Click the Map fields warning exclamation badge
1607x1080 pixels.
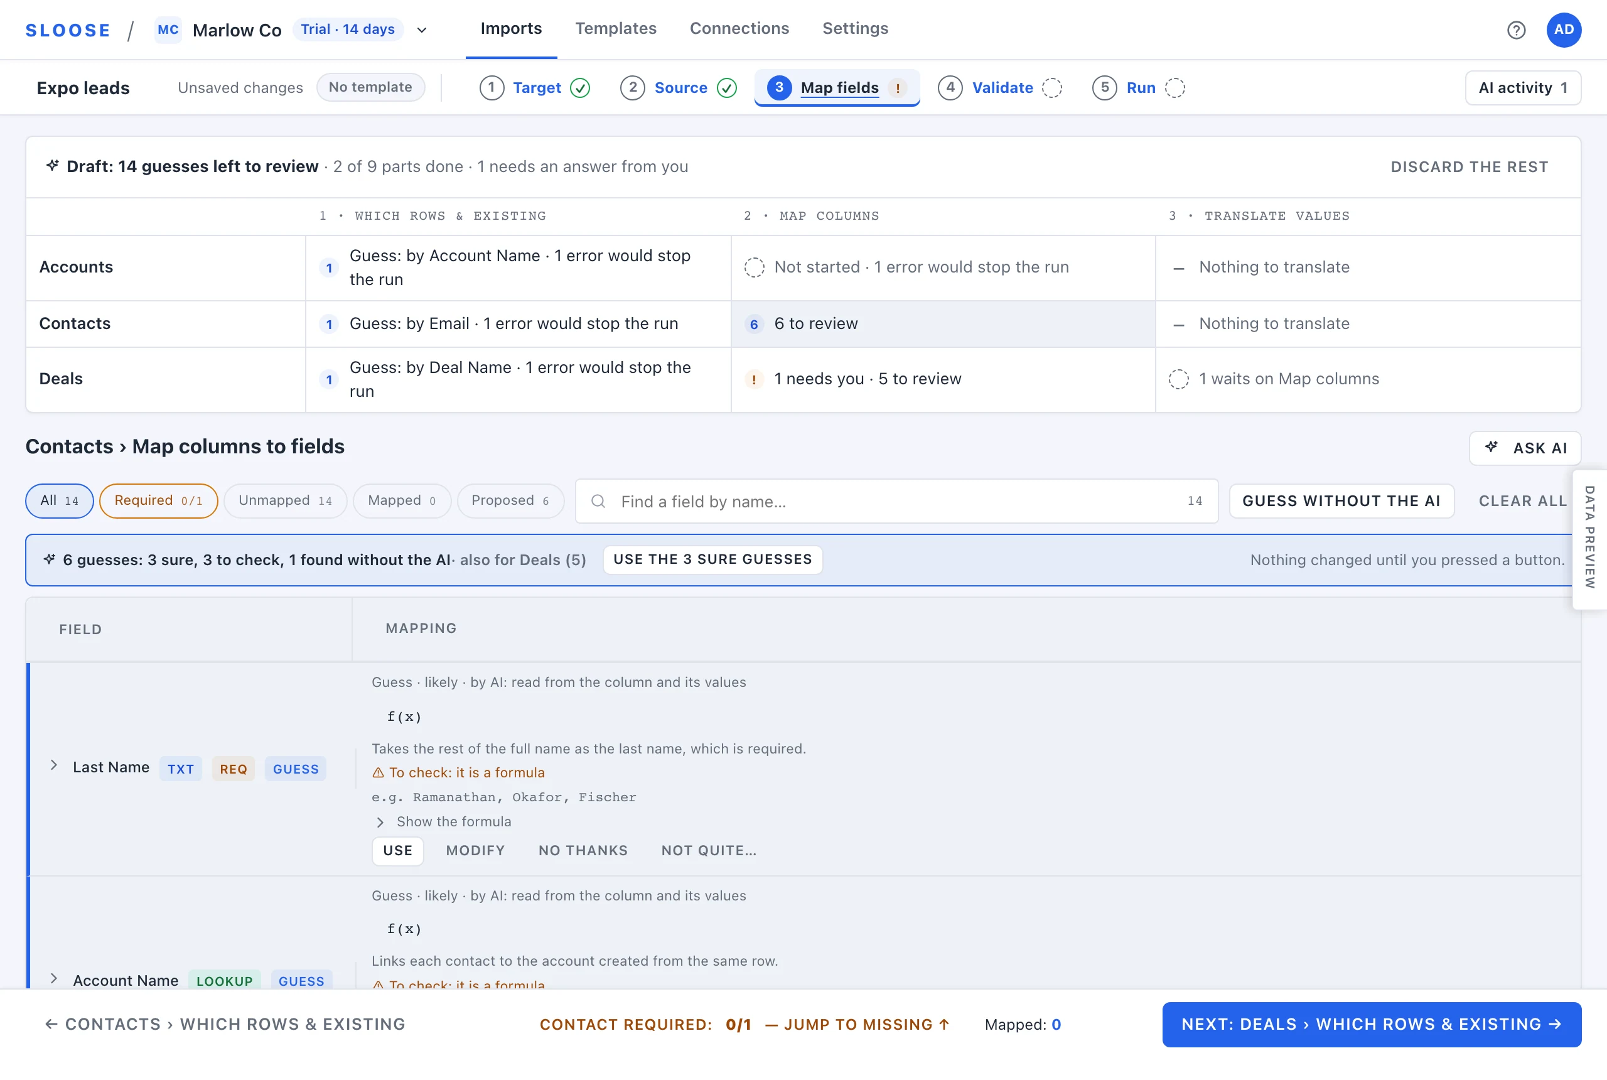coord(897,88)
